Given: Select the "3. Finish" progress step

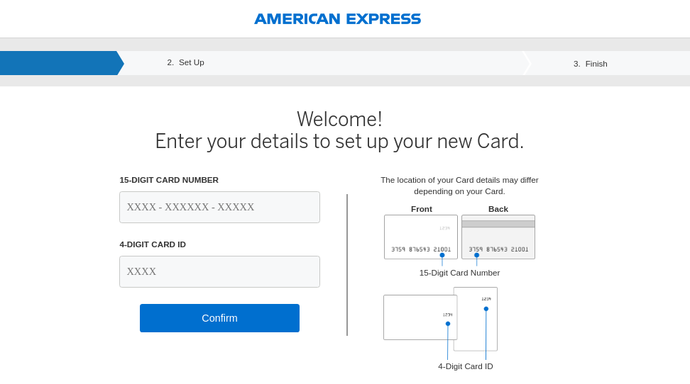Looking at the screenshot, I should coord(591,64).
